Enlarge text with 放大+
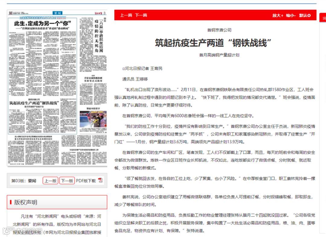The width and height of the screenshot is (326, 237). point(278,15)
